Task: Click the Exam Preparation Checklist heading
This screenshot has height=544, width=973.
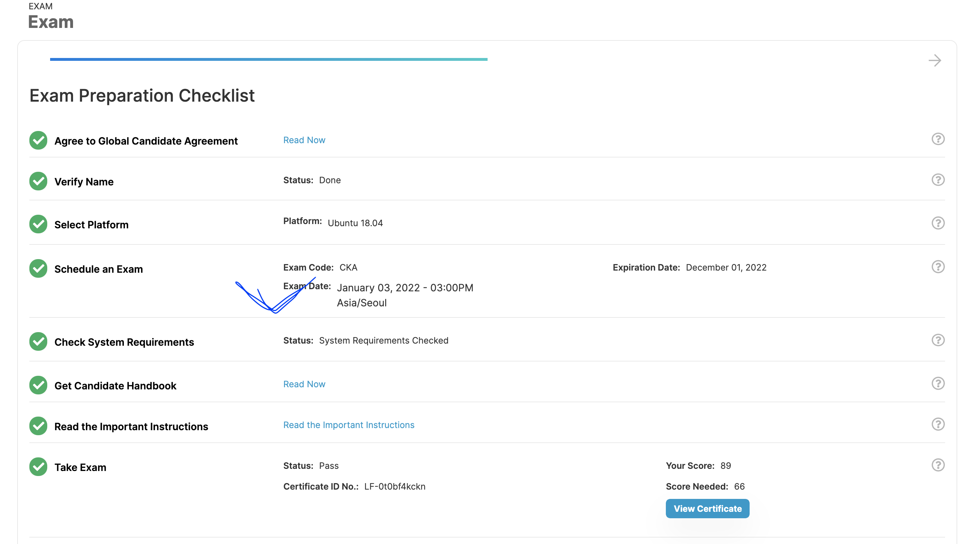Action: (x=142, y=96)
